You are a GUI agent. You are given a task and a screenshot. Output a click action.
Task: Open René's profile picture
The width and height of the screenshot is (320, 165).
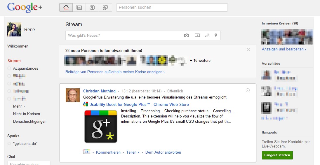[14, 29]
